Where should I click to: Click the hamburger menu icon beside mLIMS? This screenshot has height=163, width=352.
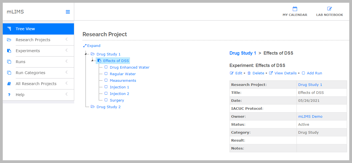pyautogui.click(x=68, y=12)
